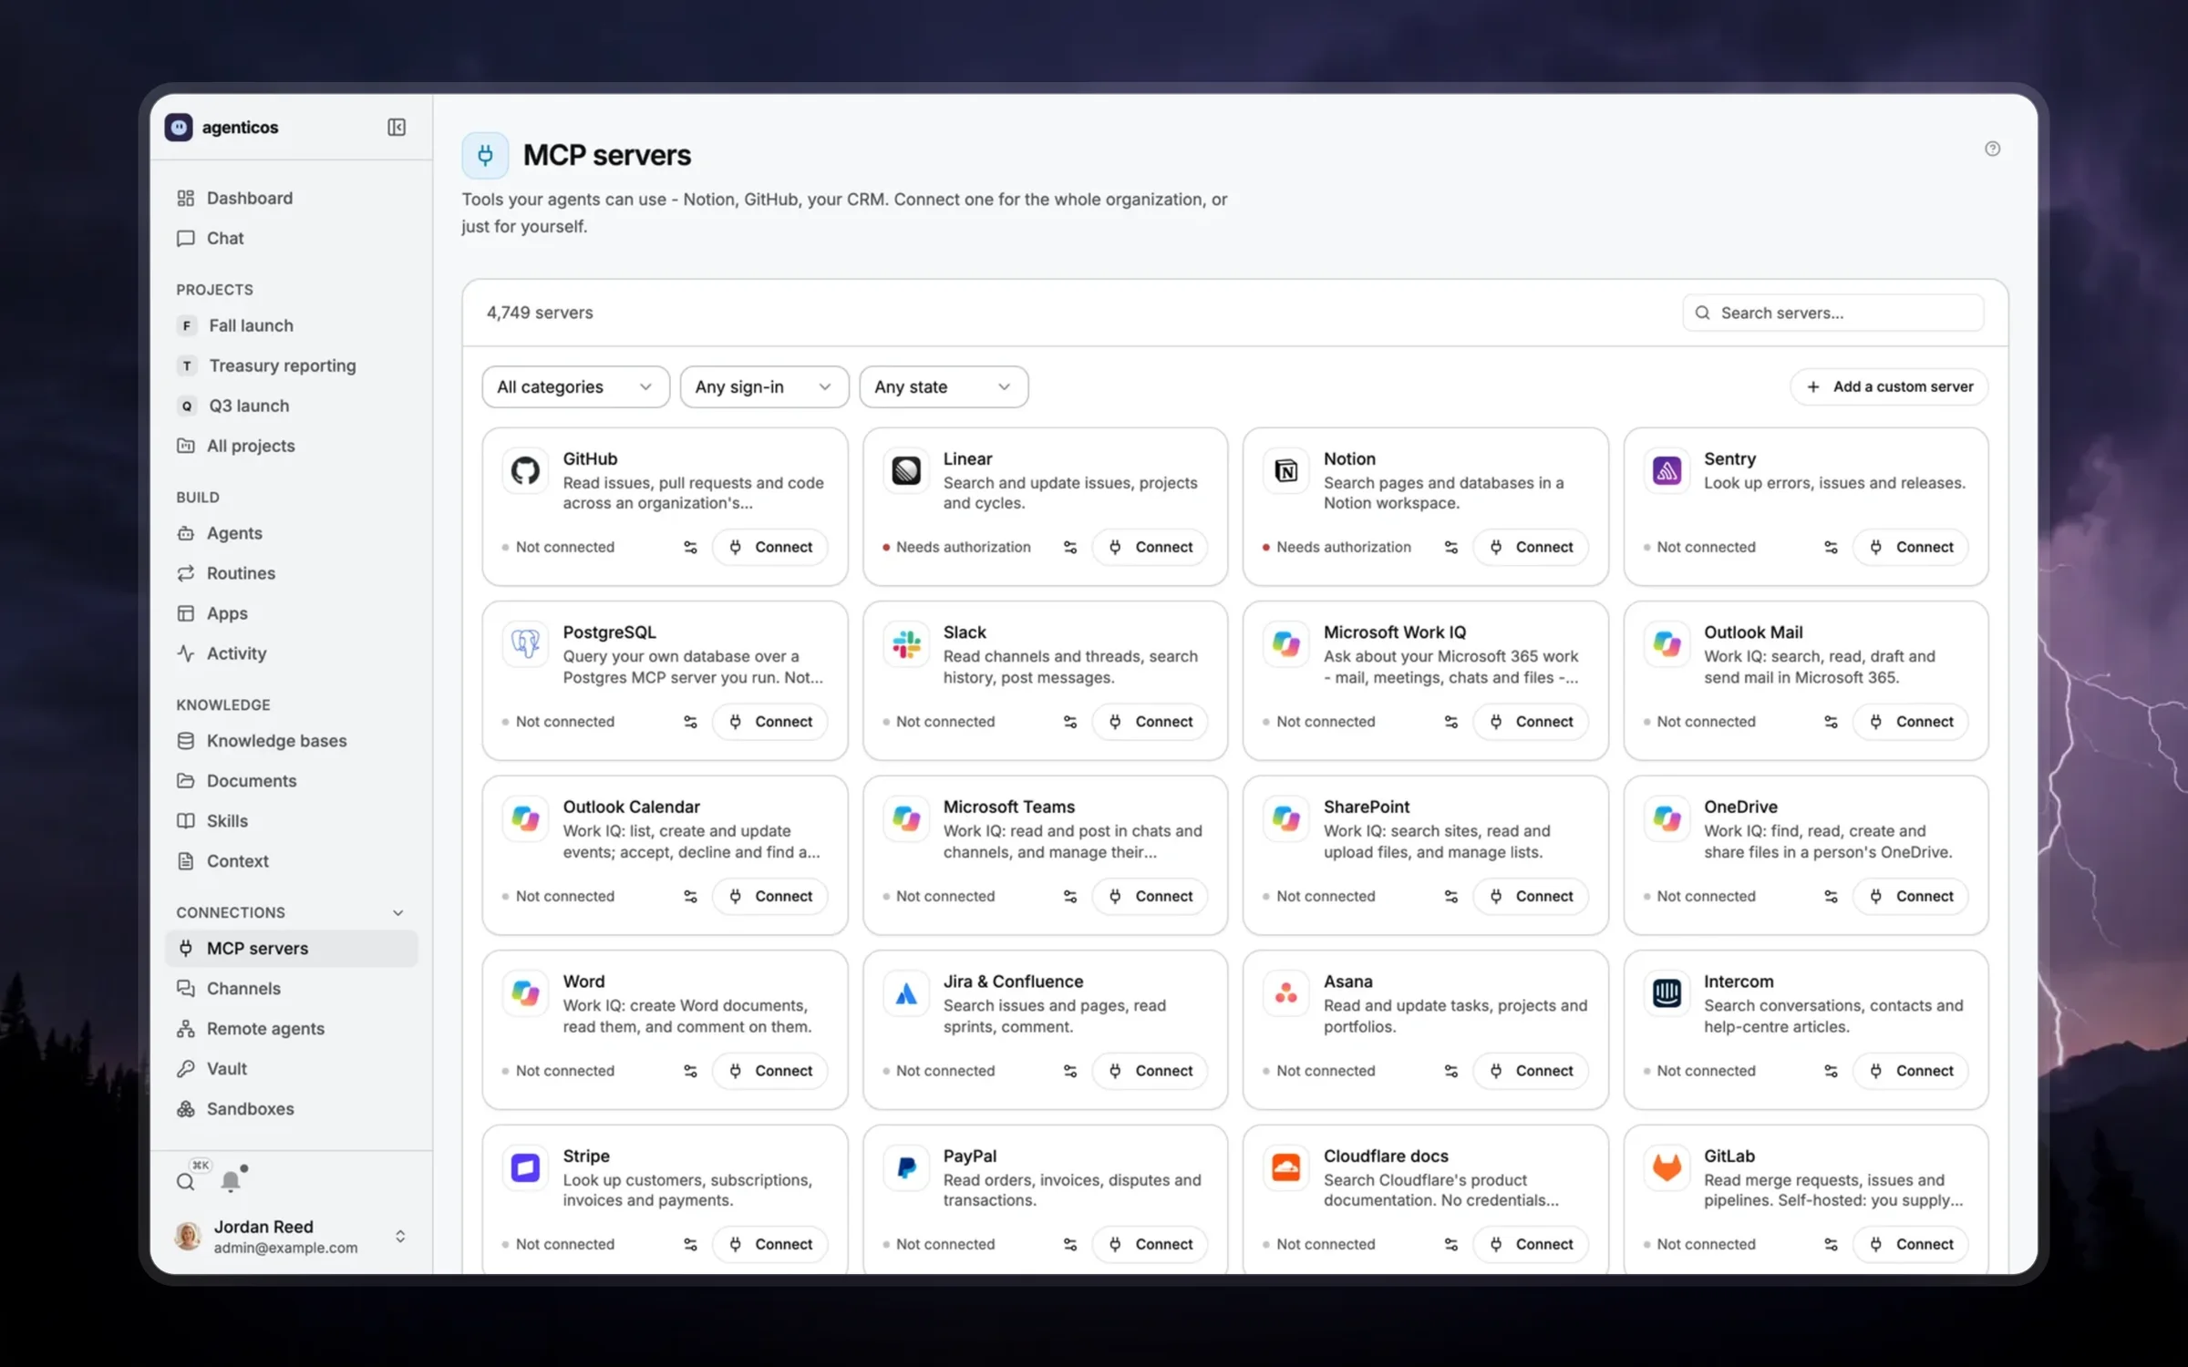The width and height of the screenshot is (2188, 1367).
Task: Open Vault under Connections
Action: click(x=292, y=1068)
